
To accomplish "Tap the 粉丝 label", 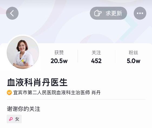I will [133, 52].
